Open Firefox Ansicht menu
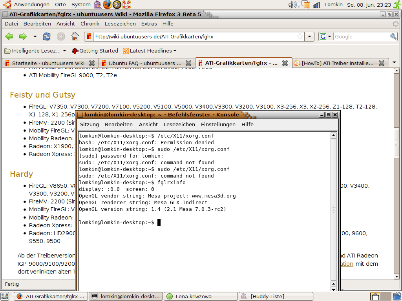Screen dimensions: 402x301 coord(66,24)
